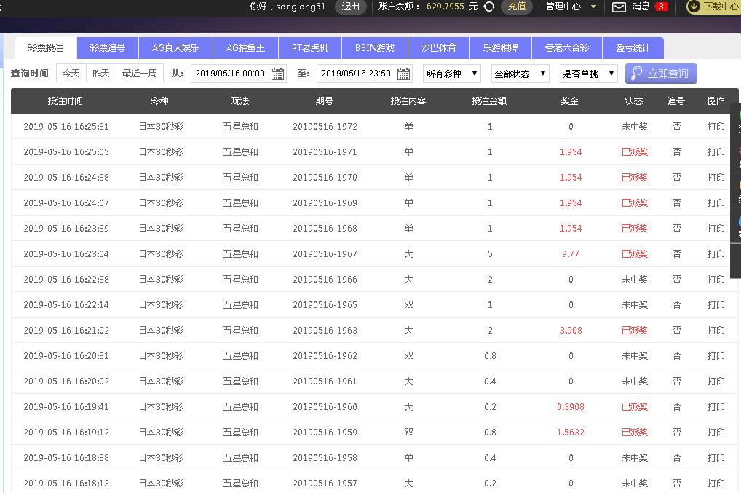Click the 投注金额 column header

pyautogui.click(x=489, y=101)
